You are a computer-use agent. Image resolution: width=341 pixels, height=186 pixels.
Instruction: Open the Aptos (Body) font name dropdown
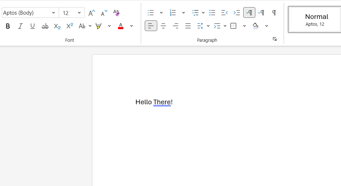coord(53,13)
